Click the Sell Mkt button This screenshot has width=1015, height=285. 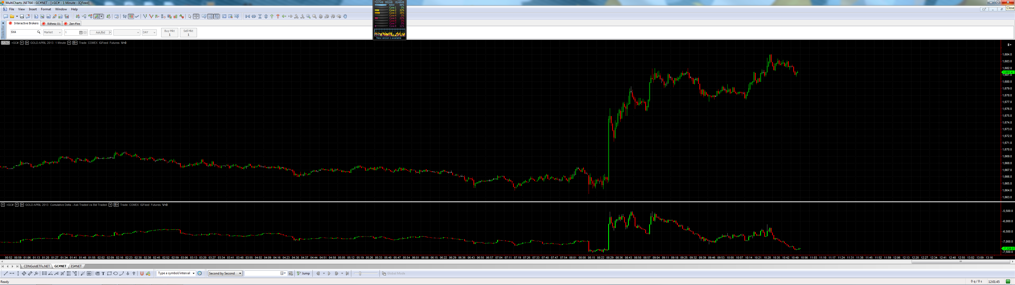[x=188, y=33]
